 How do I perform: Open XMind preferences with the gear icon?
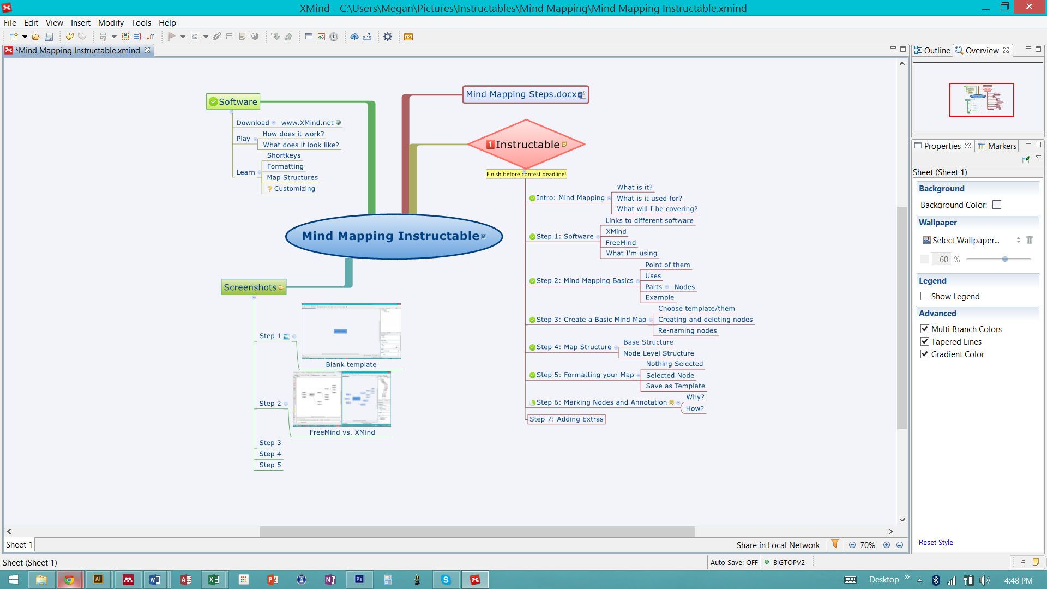click(x=388, y=37)
